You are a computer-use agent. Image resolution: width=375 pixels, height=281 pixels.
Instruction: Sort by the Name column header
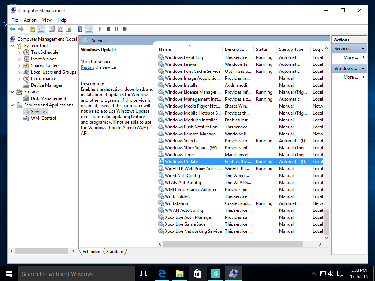(x=190, y=49)
